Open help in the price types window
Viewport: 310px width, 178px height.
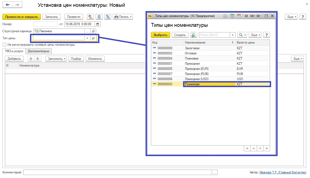[267, 35]
